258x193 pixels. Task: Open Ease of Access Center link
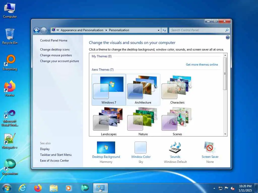[x=54, y=161]
